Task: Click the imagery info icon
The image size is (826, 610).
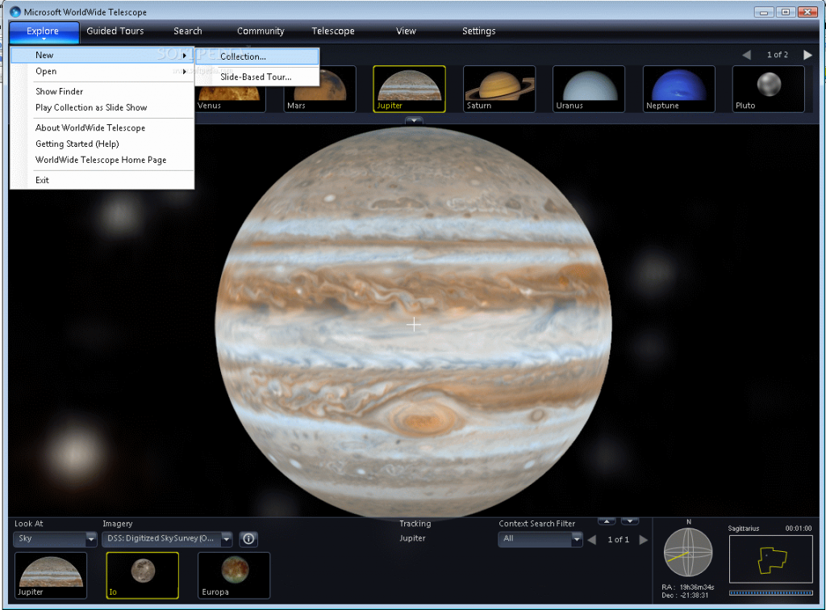Action: click(x=248, y=539)
